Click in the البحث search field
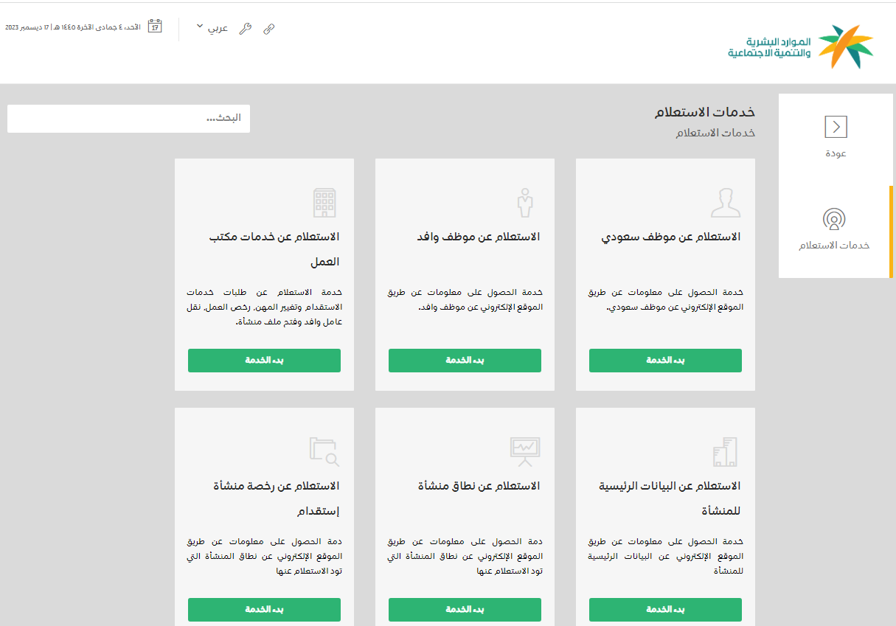Image resolution: width=896 pixels, height=626 pixels. click(x=128, y=119)
